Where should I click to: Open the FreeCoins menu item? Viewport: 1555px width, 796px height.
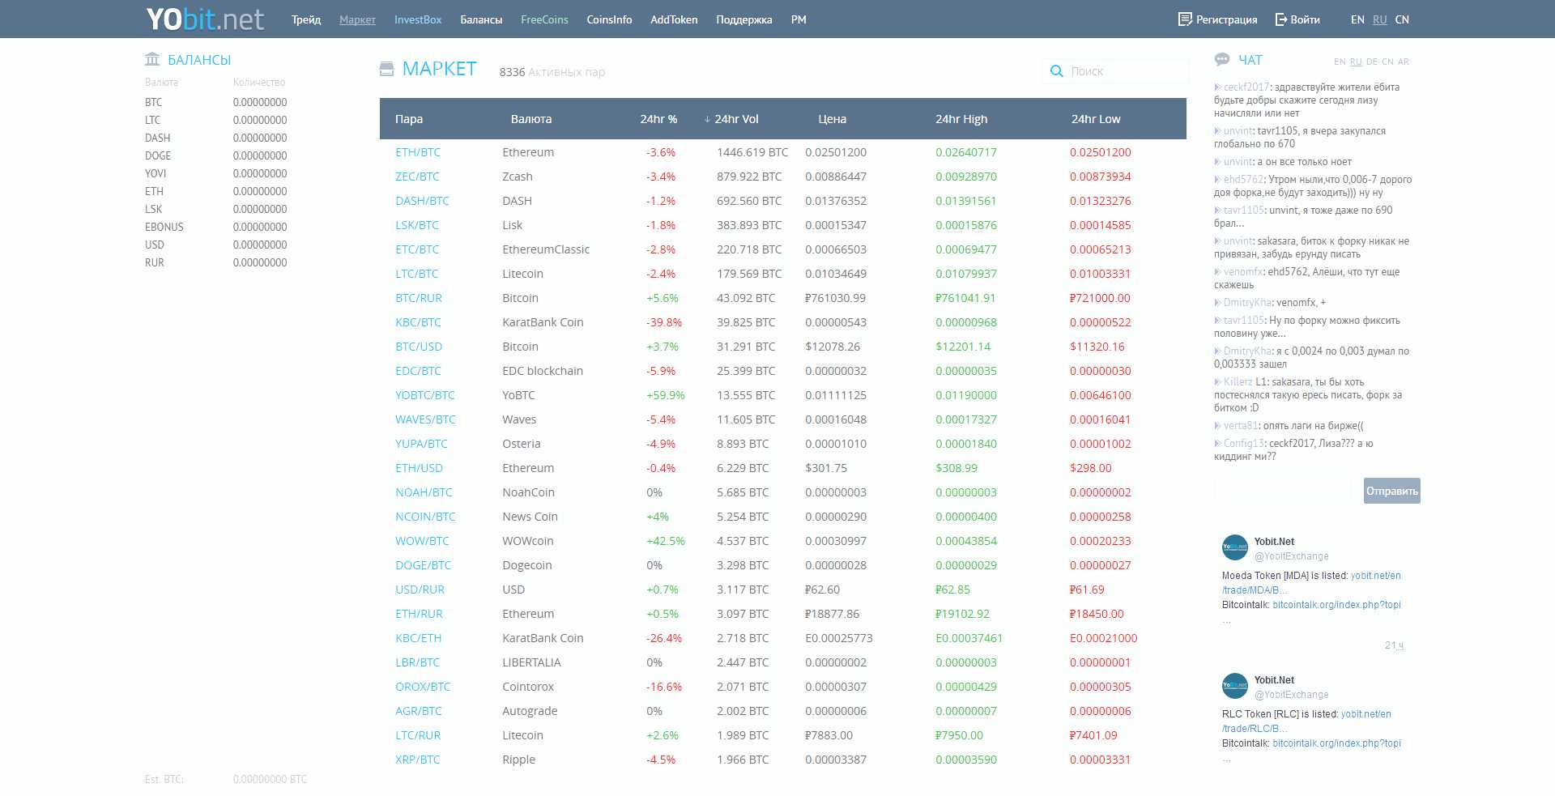click(544, 19)
